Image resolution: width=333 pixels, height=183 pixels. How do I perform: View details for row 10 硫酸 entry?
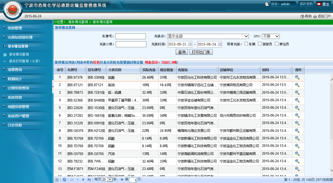(x=297, y=146)
